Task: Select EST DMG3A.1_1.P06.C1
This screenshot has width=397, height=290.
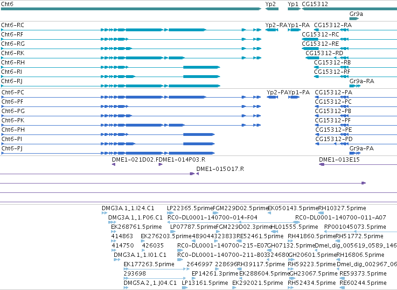Action: pyautogui.click(x=135, y=218)
